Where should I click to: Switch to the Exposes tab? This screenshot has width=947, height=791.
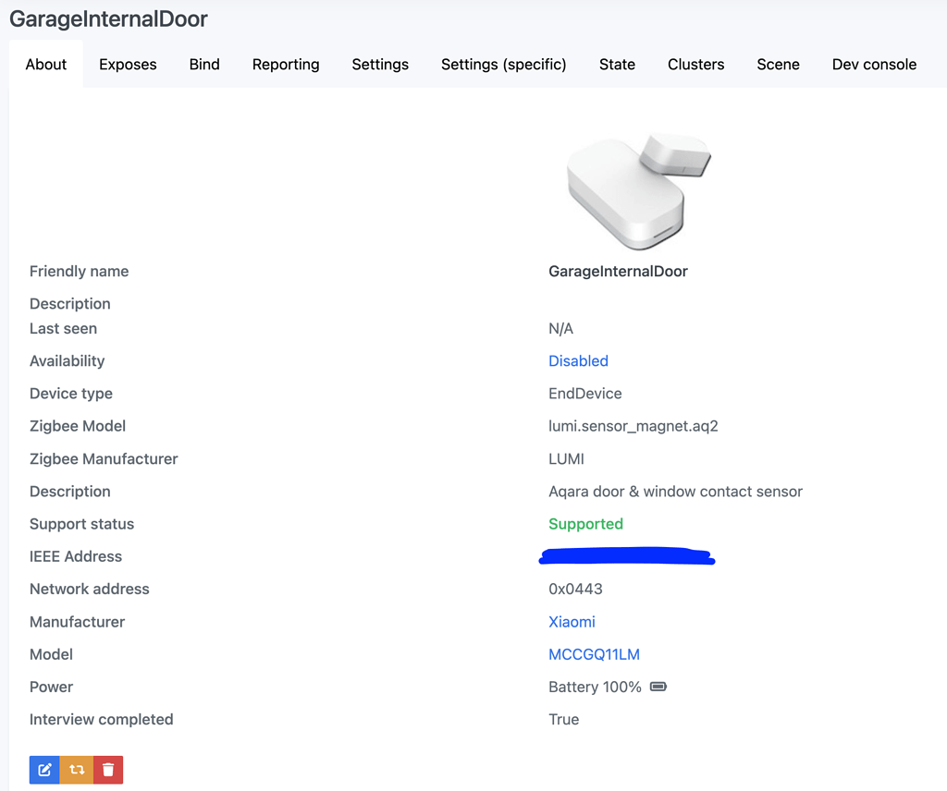(128, 64)
